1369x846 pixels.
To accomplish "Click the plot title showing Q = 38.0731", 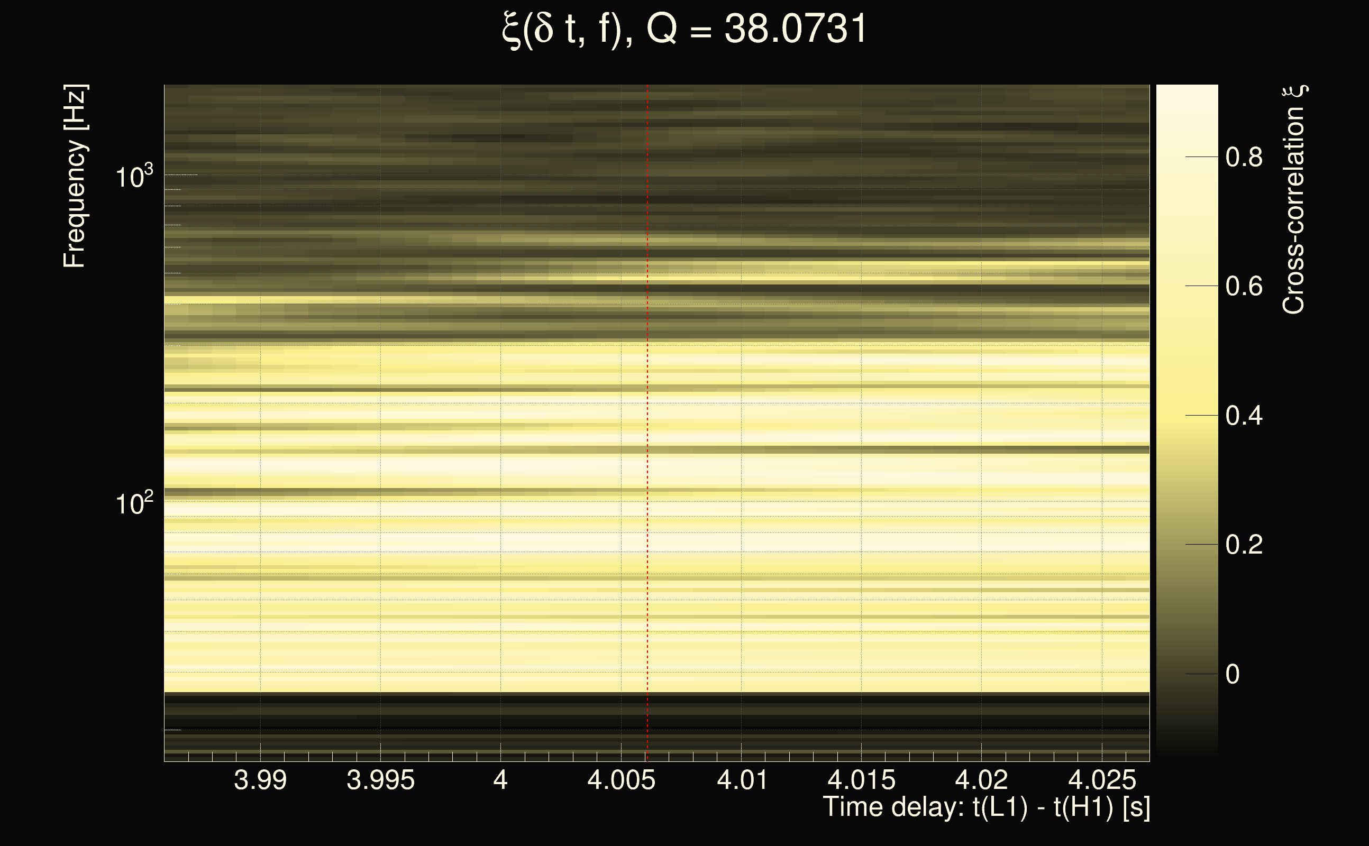I will [684, 29].
